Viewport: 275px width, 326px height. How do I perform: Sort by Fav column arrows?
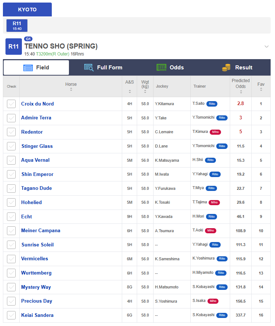tap(261, 89)
